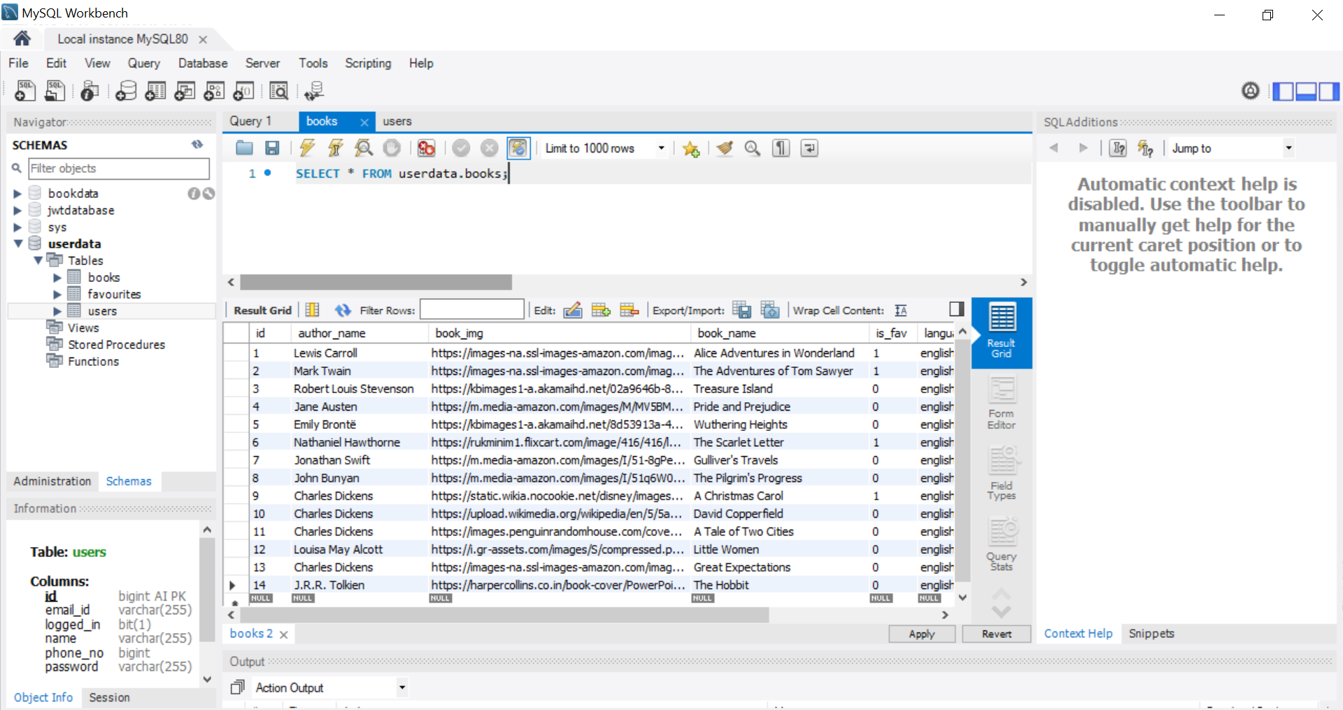Viewport: 1343px width, 710px height.
Task: Click the Create New SQL Tab icon
Action: 24,91
